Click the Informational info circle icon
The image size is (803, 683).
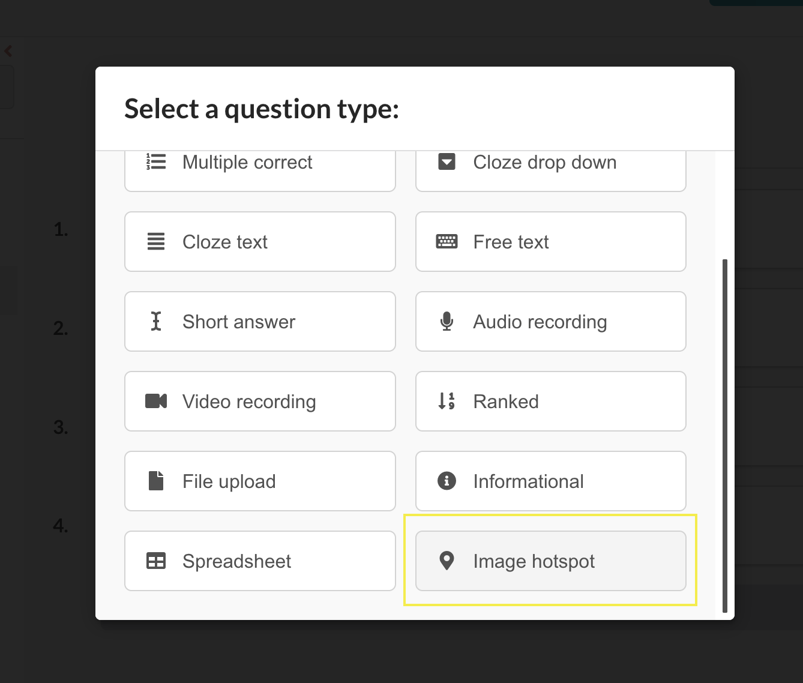pyautogui.click(x=447, y=481)
